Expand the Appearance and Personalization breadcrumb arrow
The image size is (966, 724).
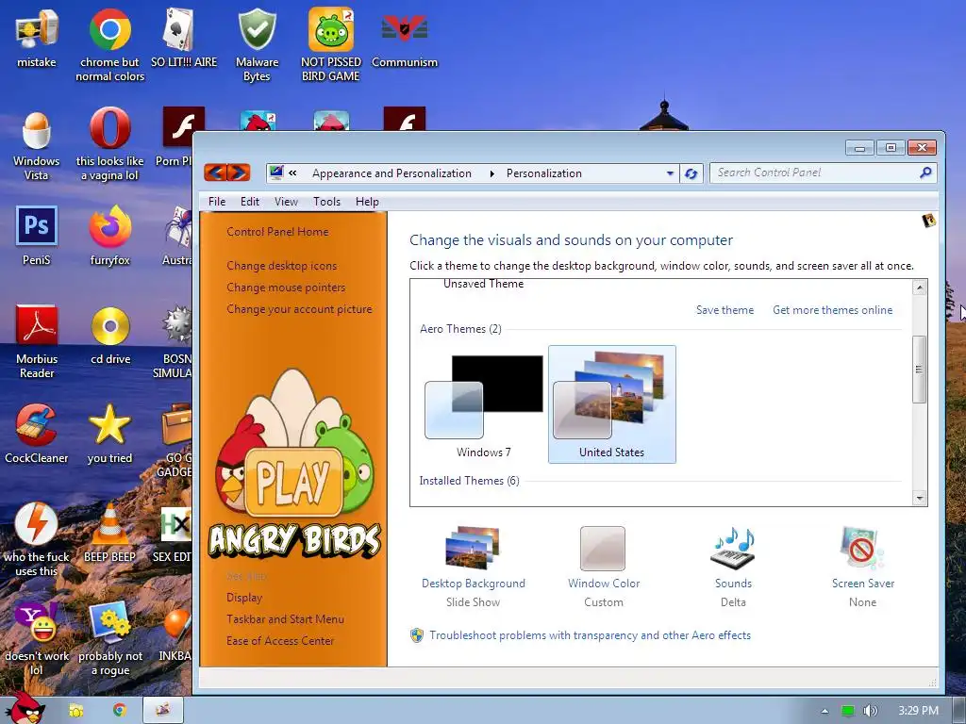(x=491, y=173)
